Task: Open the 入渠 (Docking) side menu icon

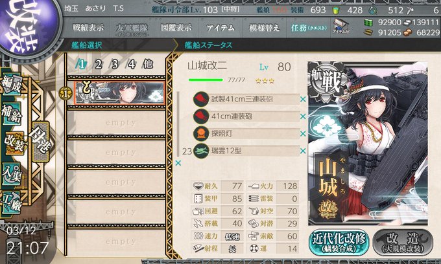Action: [12, 174]
